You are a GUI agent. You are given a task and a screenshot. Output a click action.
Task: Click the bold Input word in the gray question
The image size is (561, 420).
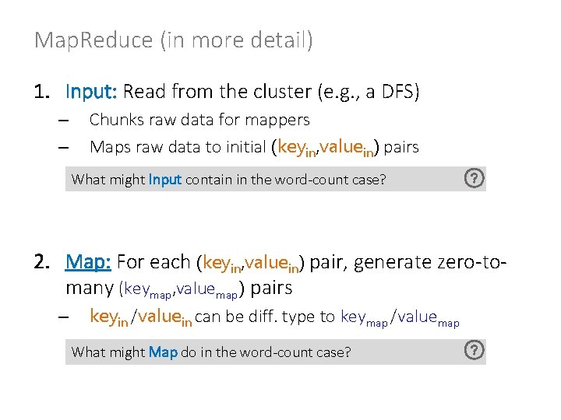pos(165,180)
